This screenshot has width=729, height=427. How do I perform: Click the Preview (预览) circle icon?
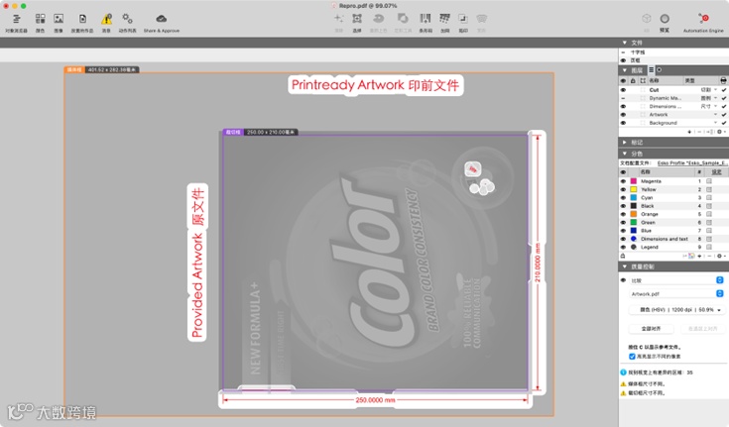pos(665,19)
